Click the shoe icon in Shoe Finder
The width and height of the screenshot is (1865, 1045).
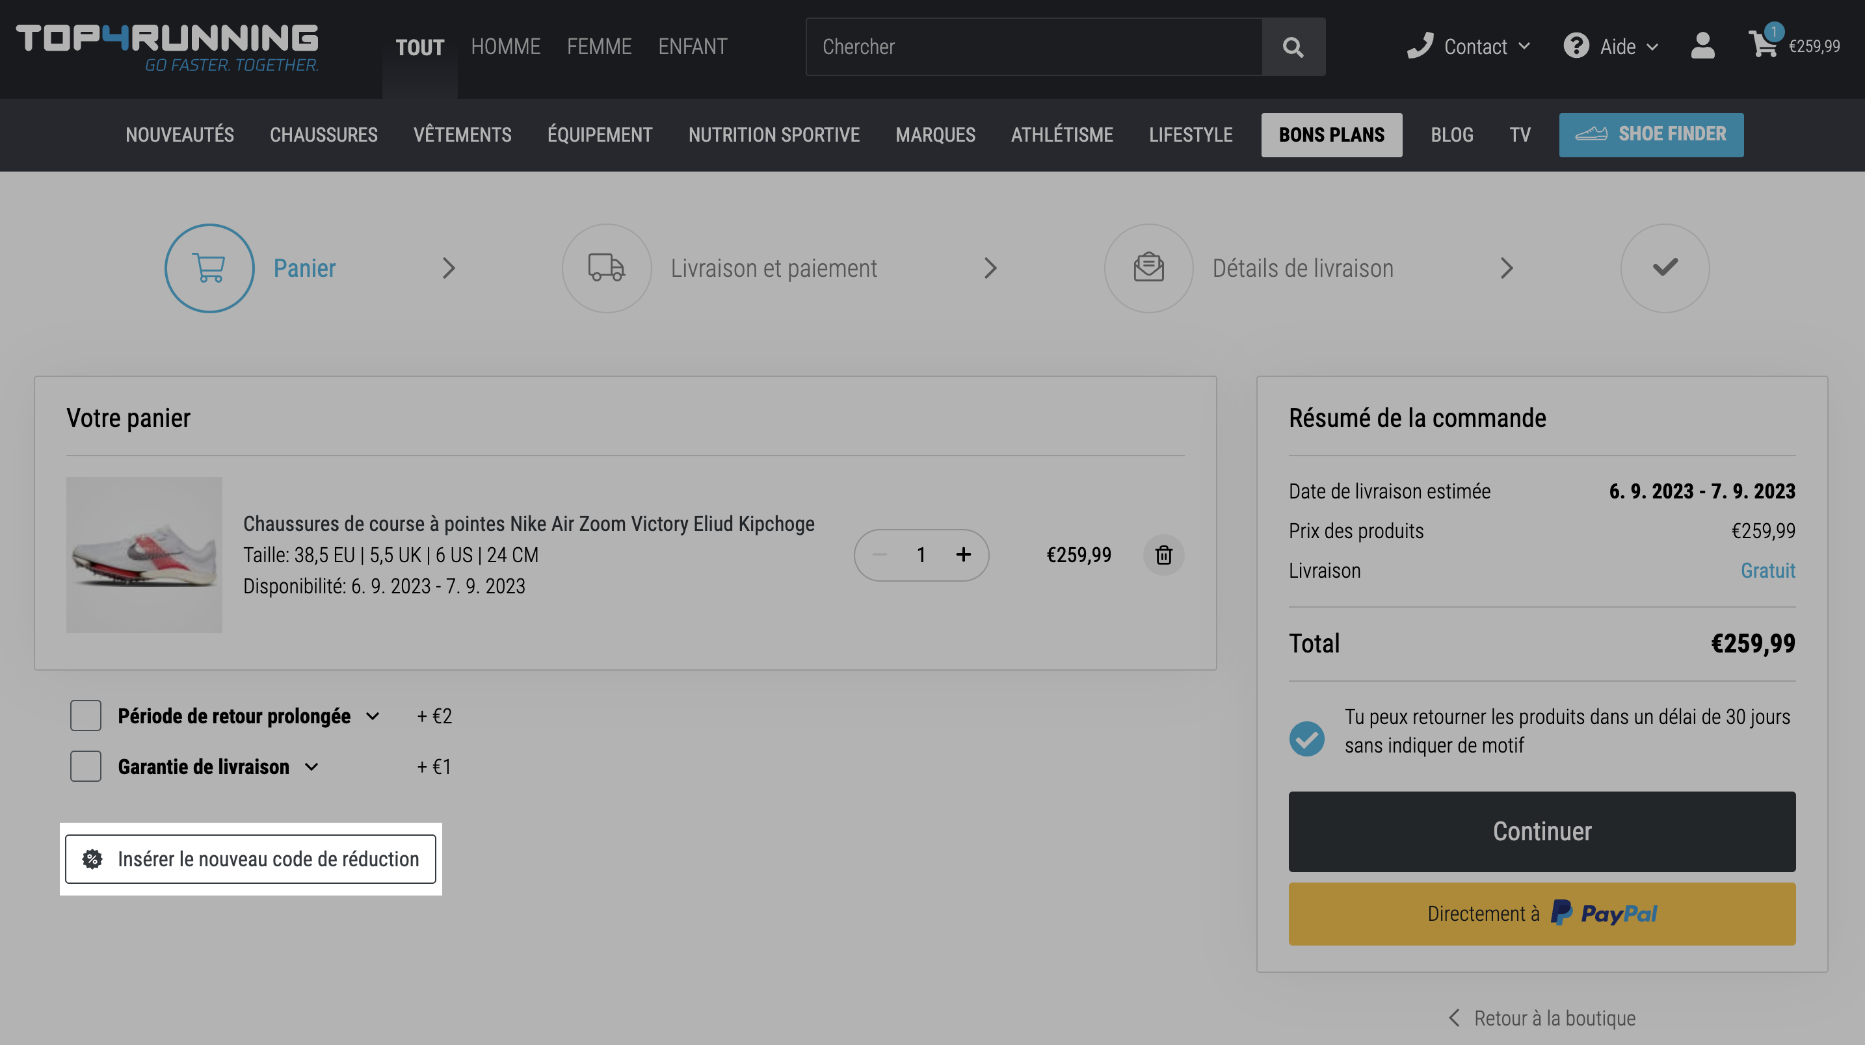tap(1591, 134)
